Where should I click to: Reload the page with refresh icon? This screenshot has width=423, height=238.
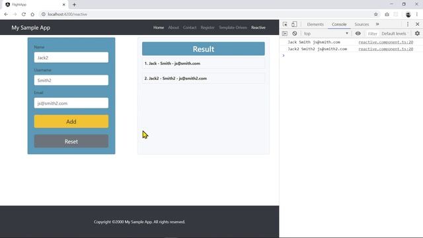(x=24, y=15)
